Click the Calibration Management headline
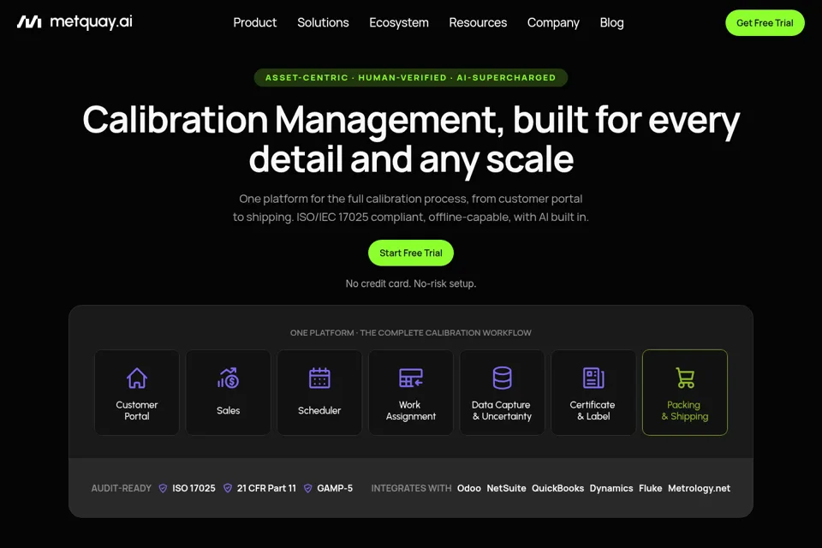 [411, 139]
